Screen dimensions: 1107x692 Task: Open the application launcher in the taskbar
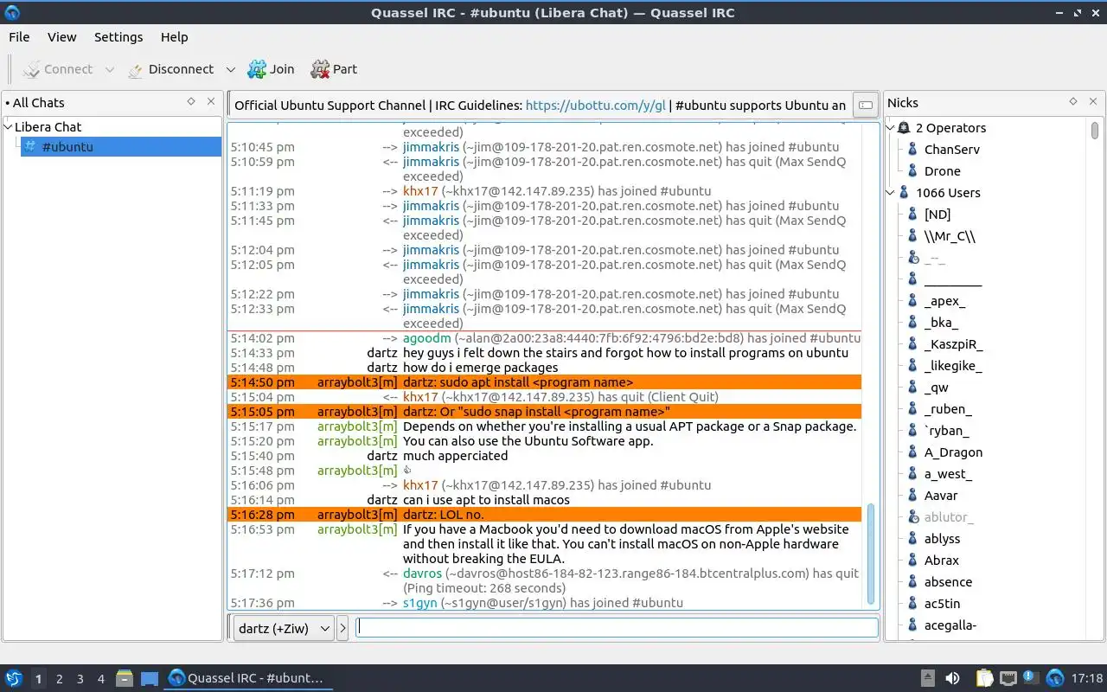pyautogui.click(x=14, y=678)
